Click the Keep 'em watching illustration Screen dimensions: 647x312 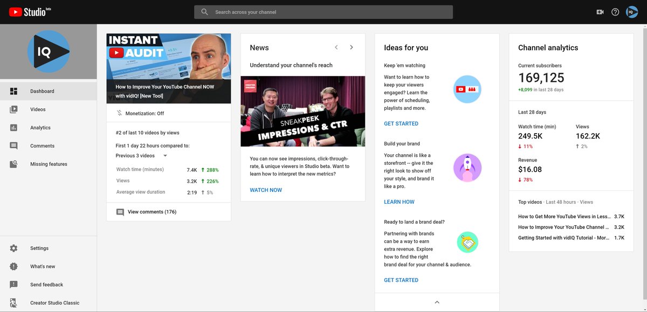coord(467,89)
